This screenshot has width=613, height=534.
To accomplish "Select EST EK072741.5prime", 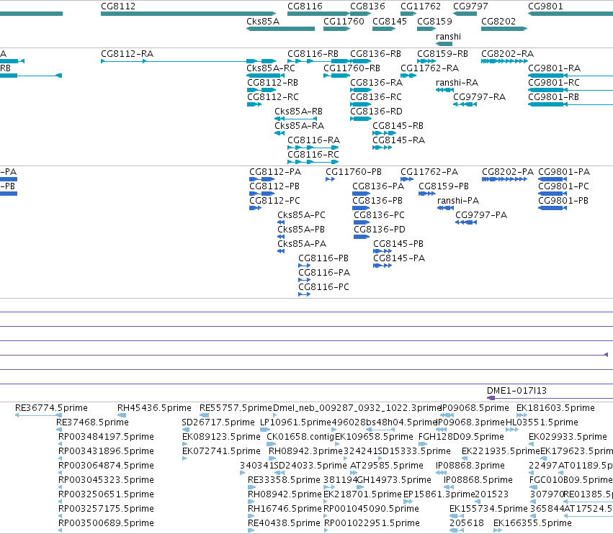I will [184, 458].
